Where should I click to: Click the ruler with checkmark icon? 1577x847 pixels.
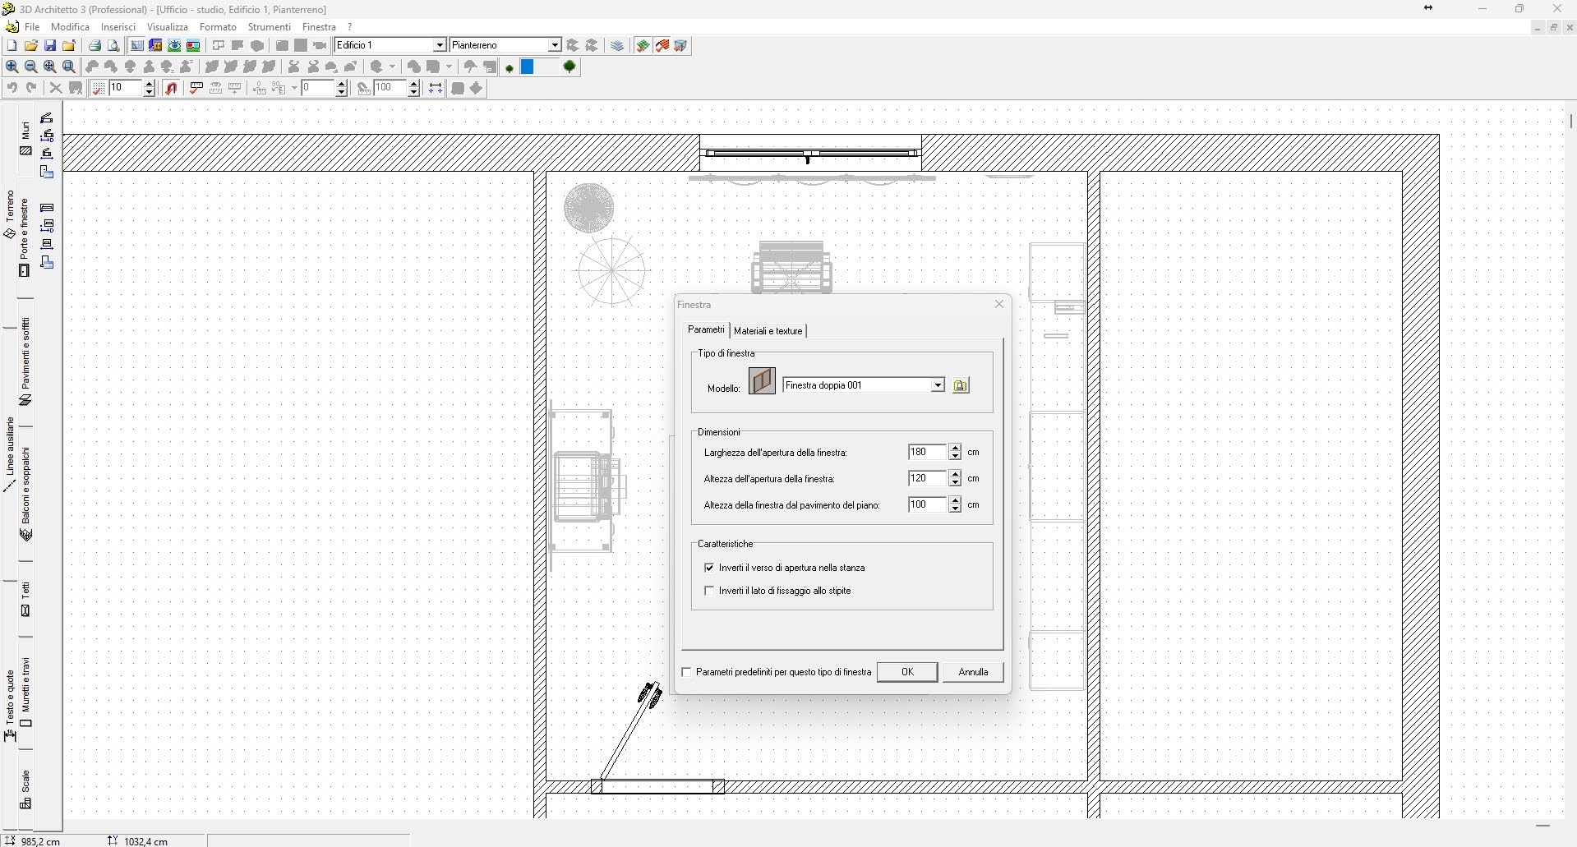[196, 89]
